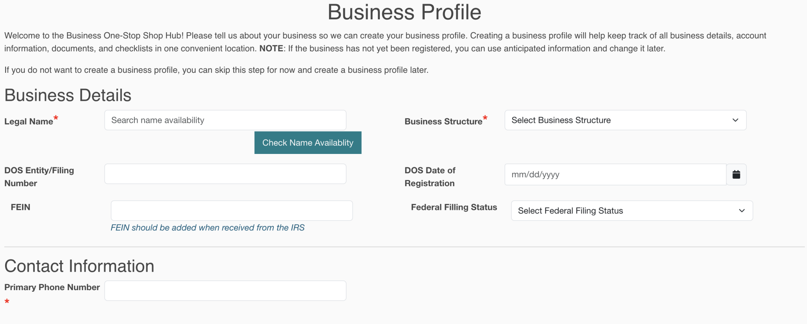Viewport: 807px width, 324px height.
Task: Expand the DOS Date of Registration calendar
Action: click(736, 174)
